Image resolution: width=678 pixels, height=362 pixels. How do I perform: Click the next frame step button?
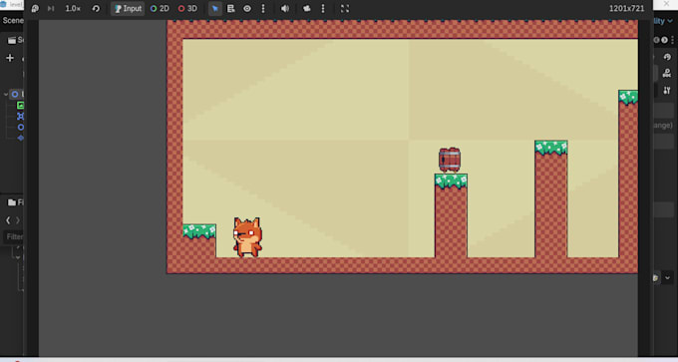(51, 9)
